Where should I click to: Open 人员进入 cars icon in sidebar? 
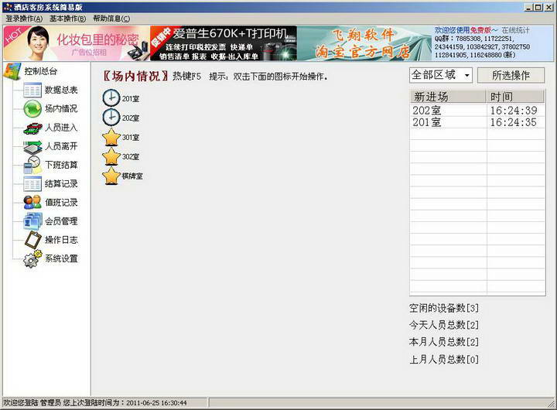tap(32, 128)
